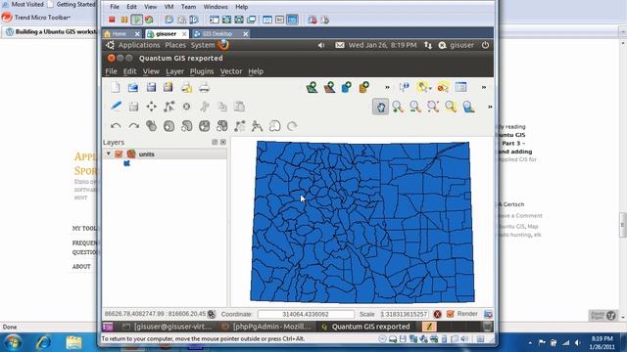This screenshot has width=627, height=352.
Task: Click the Zoom to Layer icon
Action: [468, 107]
